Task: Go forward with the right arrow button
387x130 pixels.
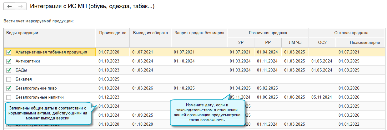Action: (20, 6)
